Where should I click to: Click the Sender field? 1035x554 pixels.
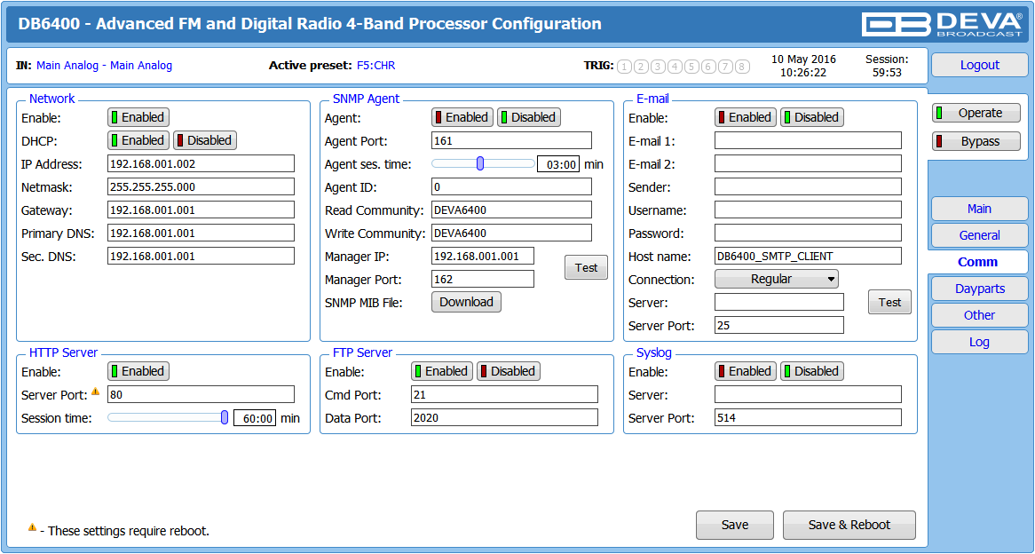[x=808, y=186]
